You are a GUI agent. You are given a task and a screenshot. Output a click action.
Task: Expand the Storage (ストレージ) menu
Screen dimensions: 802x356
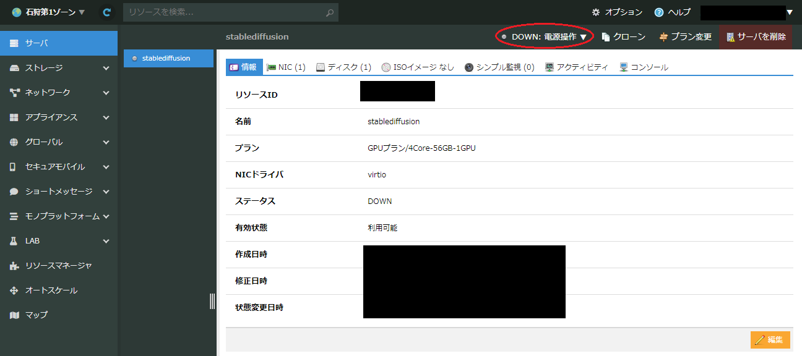point(58,68)
